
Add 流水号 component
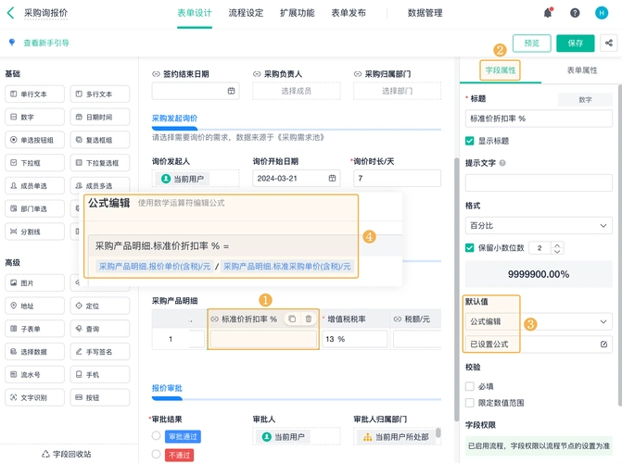coord(34,375)
